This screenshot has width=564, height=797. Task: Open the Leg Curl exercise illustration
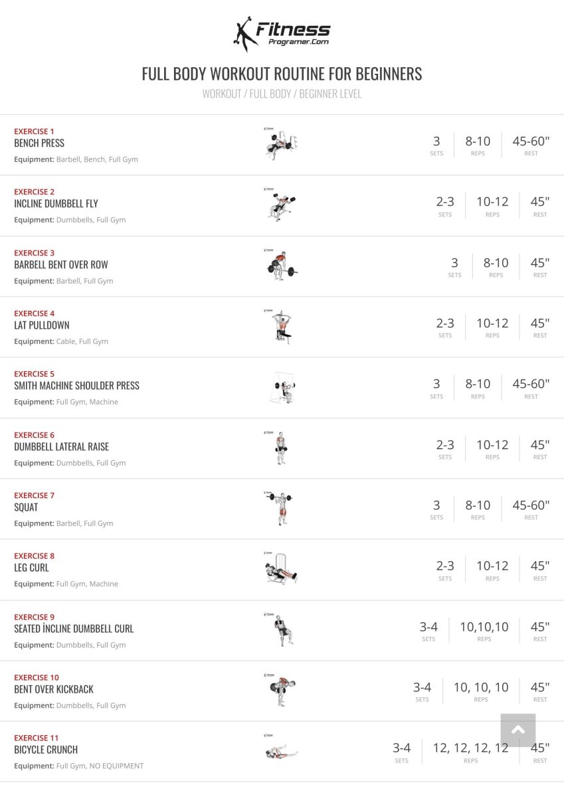280,569
